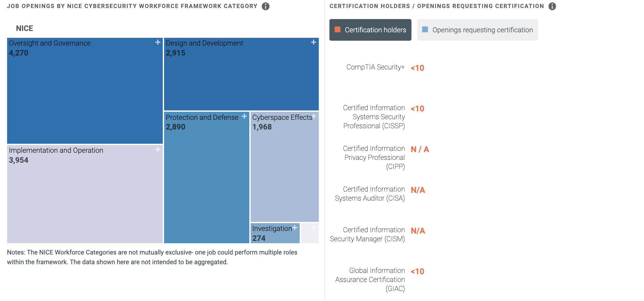Click info icon beside Job Openings heading
This screenshot has height=301, width=644.
tap(265, 6)
